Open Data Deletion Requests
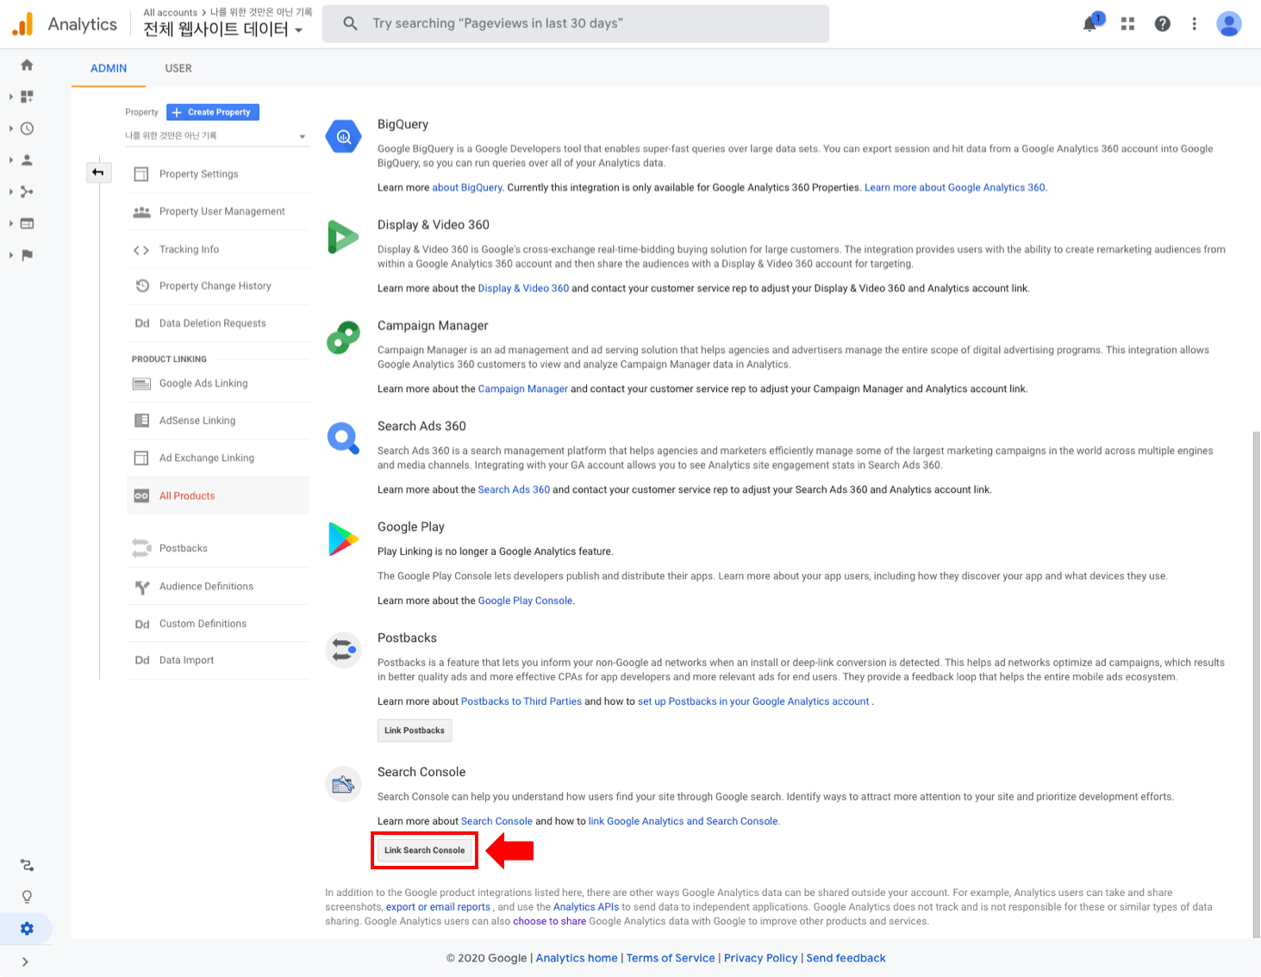1261x977 pixels. pos(218,323)
